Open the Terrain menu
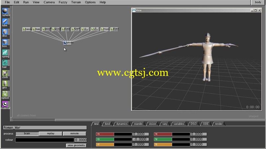The width and height of the screenshot is (266, 149). pos(76,2)
